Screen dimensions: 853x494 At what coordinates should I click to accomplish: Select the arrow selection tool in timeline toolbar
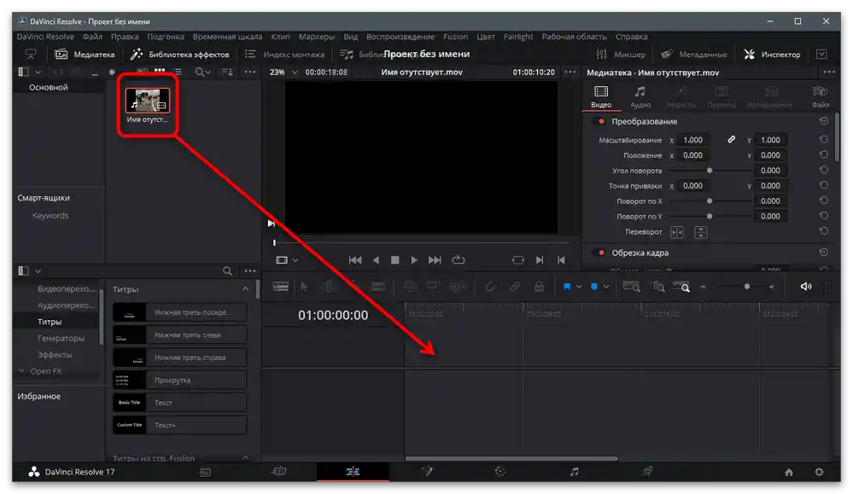click(x=304, y=287)
